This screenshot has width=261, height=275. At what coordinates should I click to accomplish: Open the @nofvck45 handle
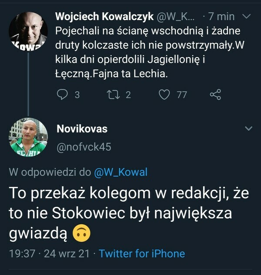[84, 147]
